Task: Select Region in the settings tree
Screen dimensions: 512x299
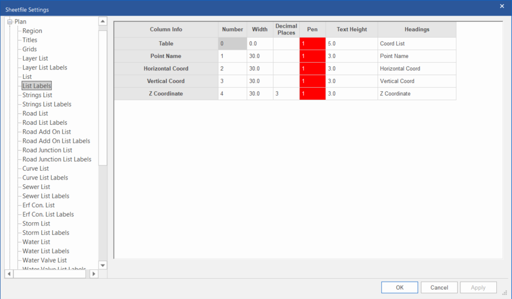Action: pyautogui.click(x=32, y=31)
